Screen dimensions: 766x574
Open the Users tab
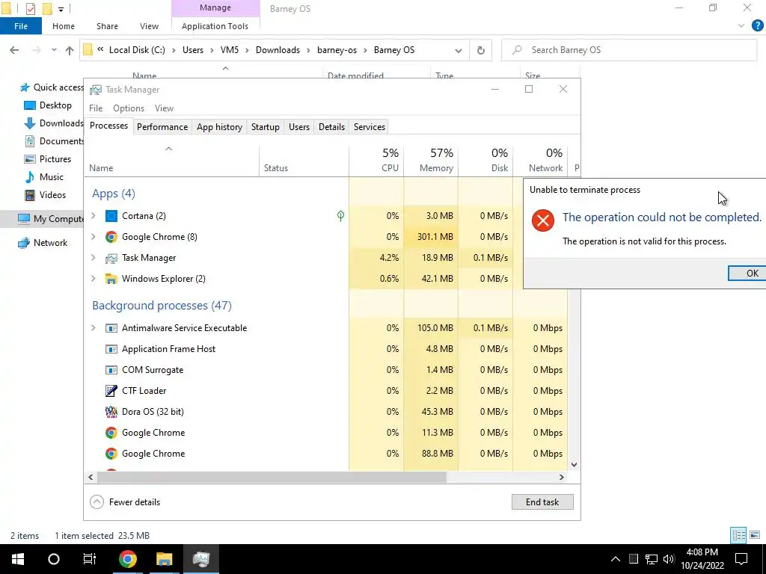(299, 127)
